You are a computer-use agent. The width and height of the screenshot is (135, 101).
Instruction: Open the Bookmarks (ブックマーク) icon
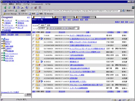(x=5, y=11)
